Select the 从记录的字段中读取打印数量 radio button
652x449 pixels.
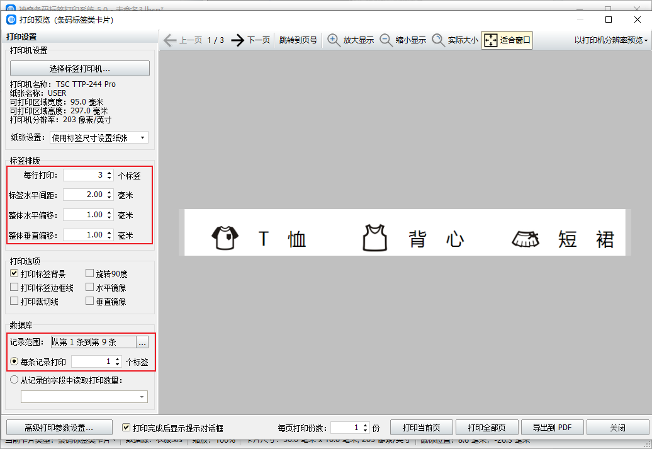tap(14, 380)
